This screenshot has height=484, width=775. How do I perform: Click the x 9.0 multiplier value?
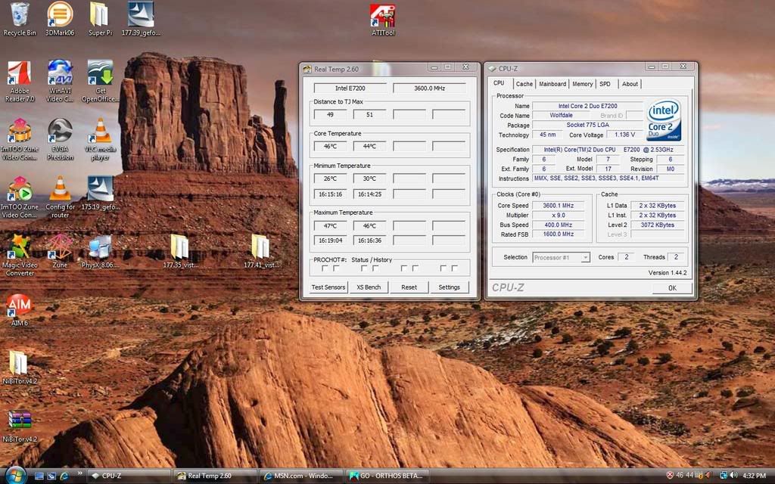pyautogui.click(x=558, y=216)
